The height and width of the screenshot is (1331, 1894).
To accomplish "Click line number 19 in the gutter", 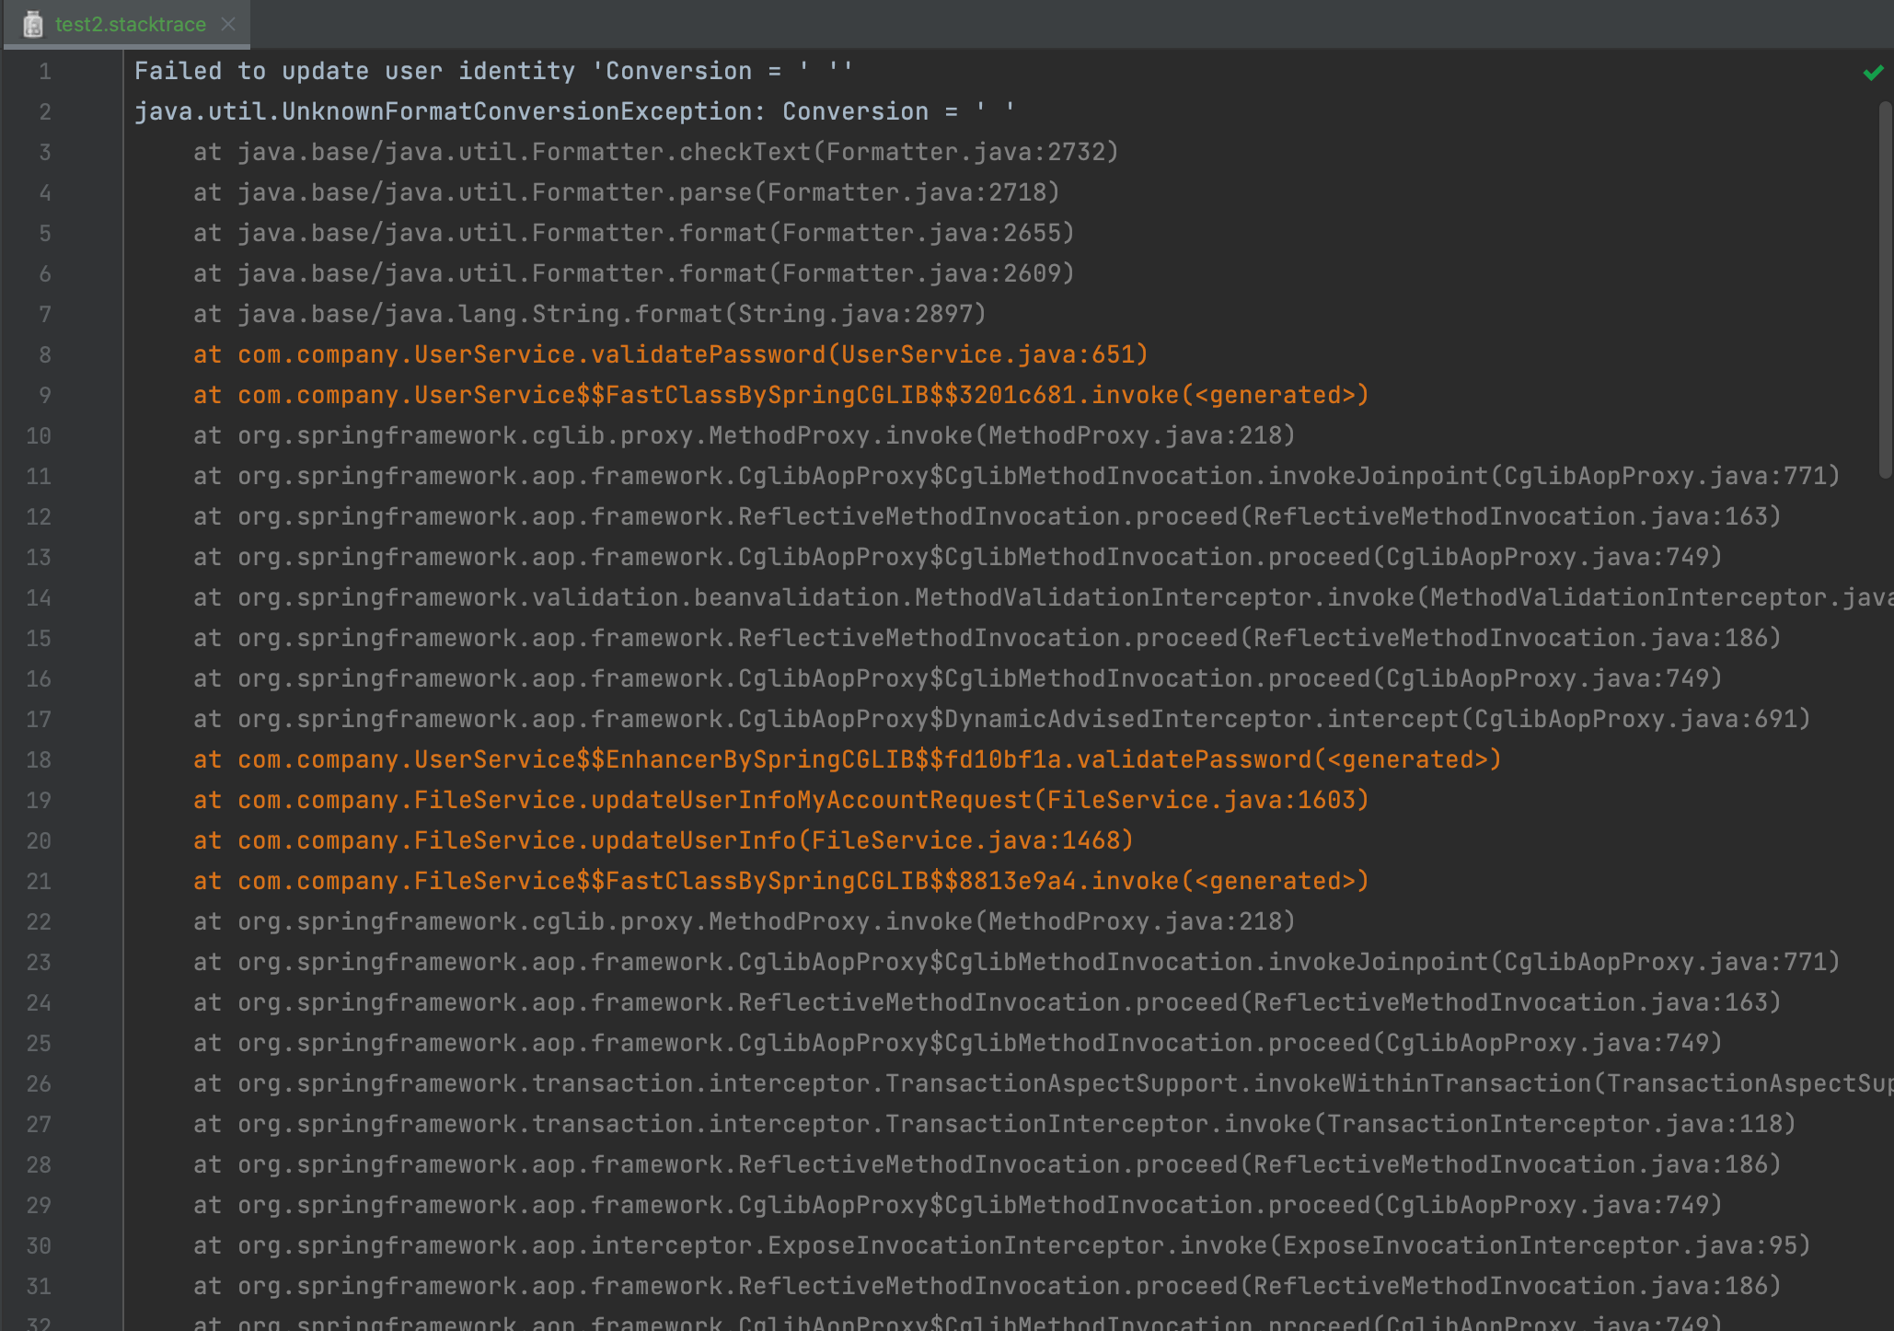I will tap(39, 800).
